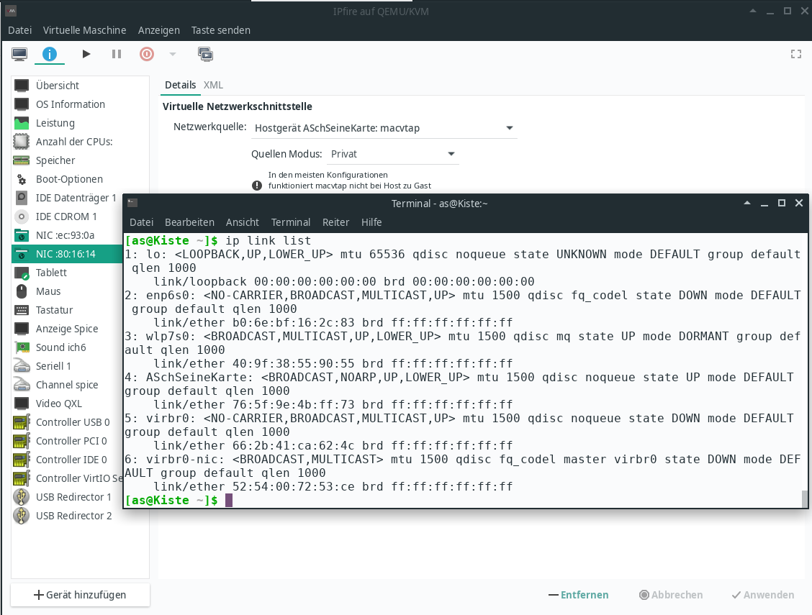
Task: Click Gerät hinzufügen button
Action: (80, 595)
